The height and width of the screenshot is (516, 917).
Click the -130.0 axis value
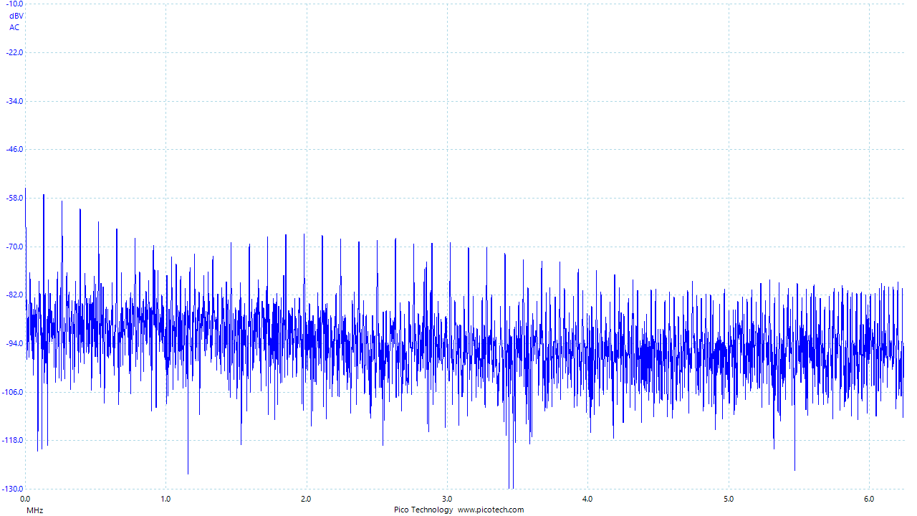click(13, 489)
